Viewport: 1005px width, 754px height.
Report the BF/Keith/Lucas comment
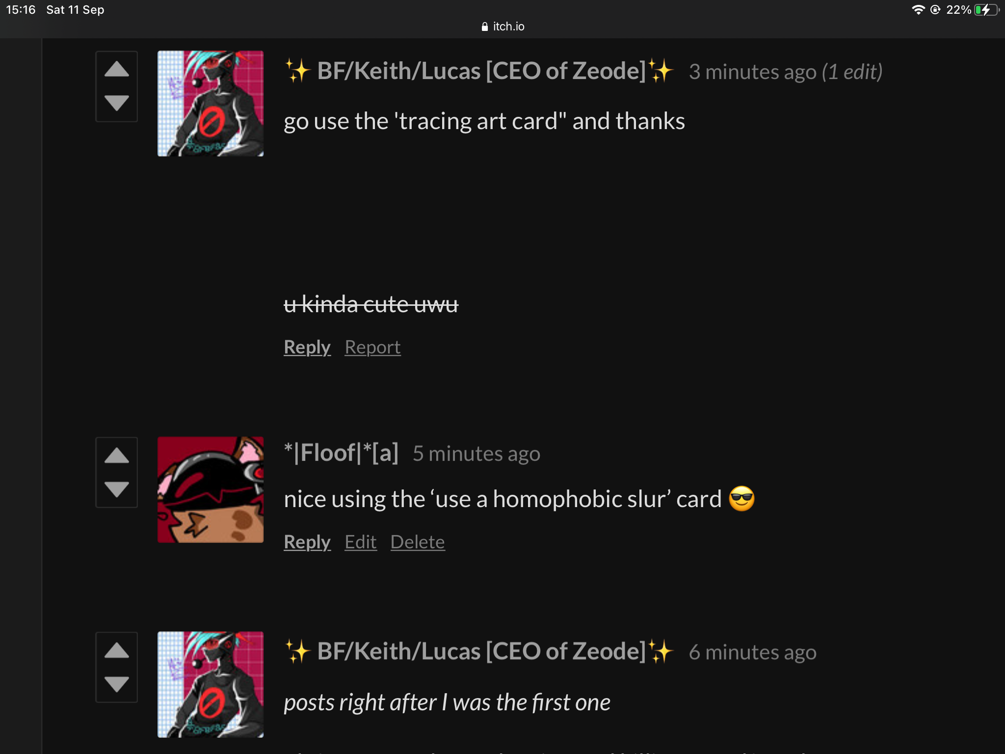click(372, 347)
